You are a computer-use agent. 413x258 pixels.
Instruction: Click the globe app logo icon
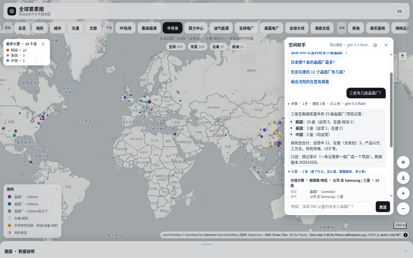(12, 11)
